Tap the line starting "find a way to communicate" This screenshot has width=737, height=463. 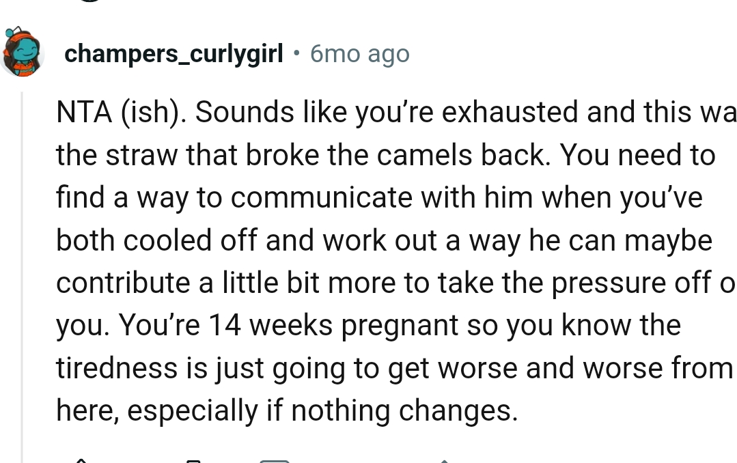379,198
